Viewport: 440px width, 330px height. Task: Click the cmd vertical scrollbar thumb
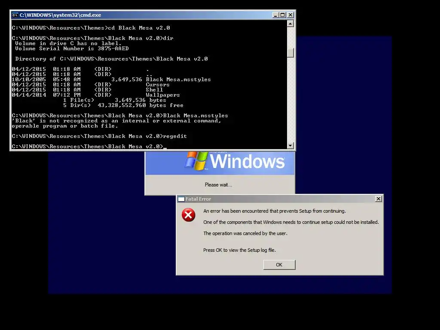pos(290,52)
